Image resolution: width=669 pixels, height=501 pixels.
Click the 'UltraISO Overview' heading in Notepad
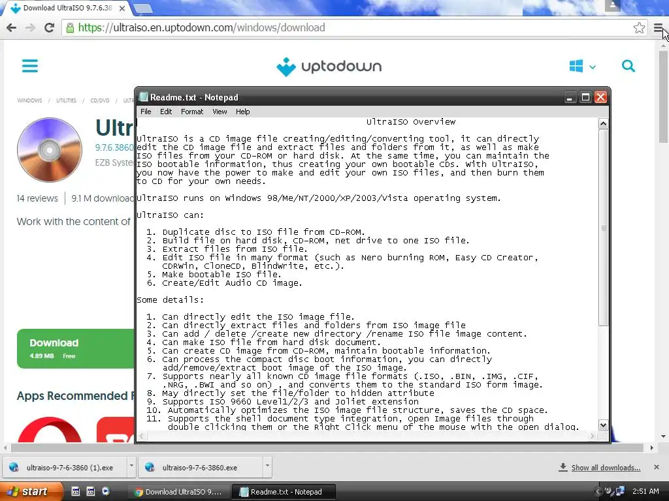click(411, 122)
